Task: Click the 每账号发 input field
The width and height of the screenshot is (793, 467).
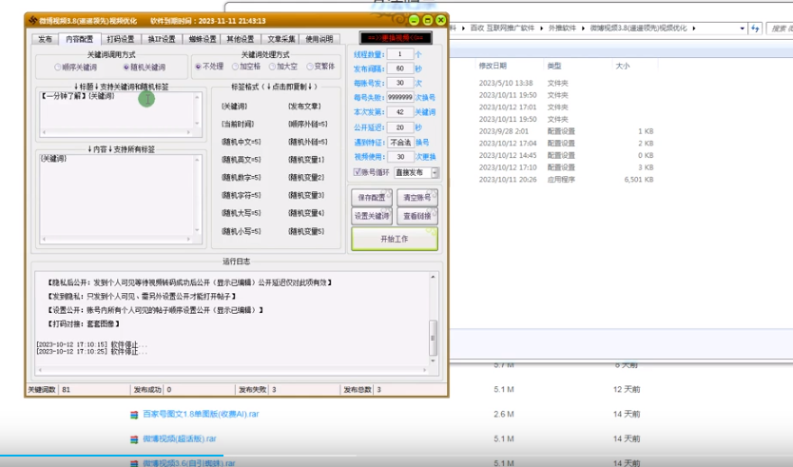Action: pyautogui.click(x=400, y=83)
